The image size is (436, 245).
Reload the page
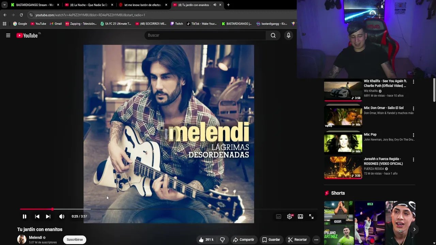tap(21, 15)
